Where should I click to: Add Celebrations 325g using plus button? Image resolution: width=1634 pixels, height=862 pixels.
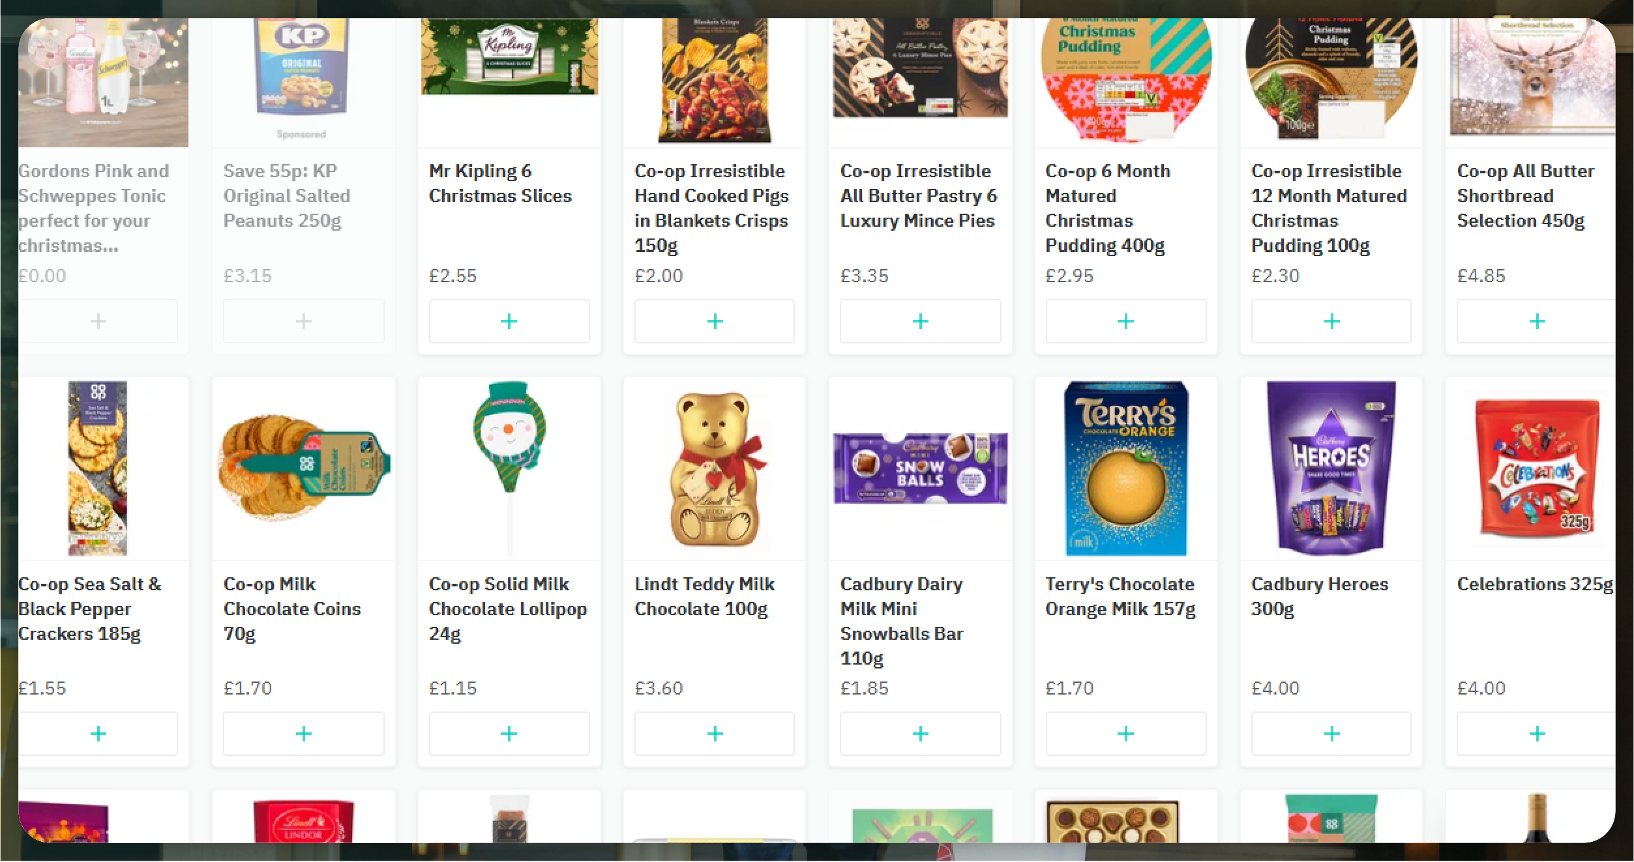1536,734
